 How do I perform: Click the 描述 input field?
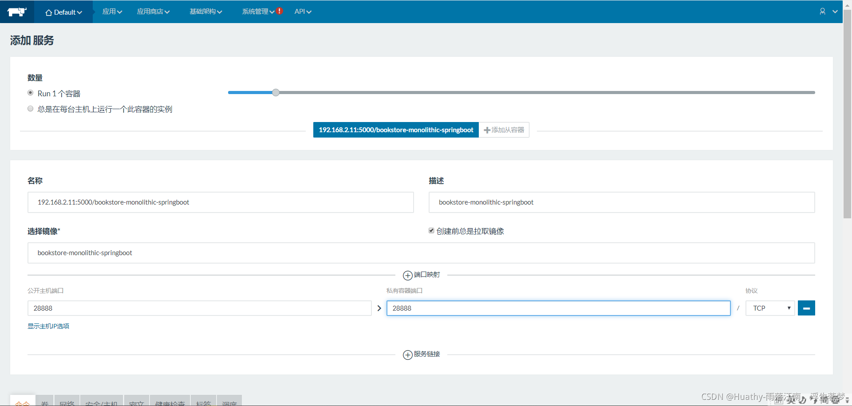622,202
